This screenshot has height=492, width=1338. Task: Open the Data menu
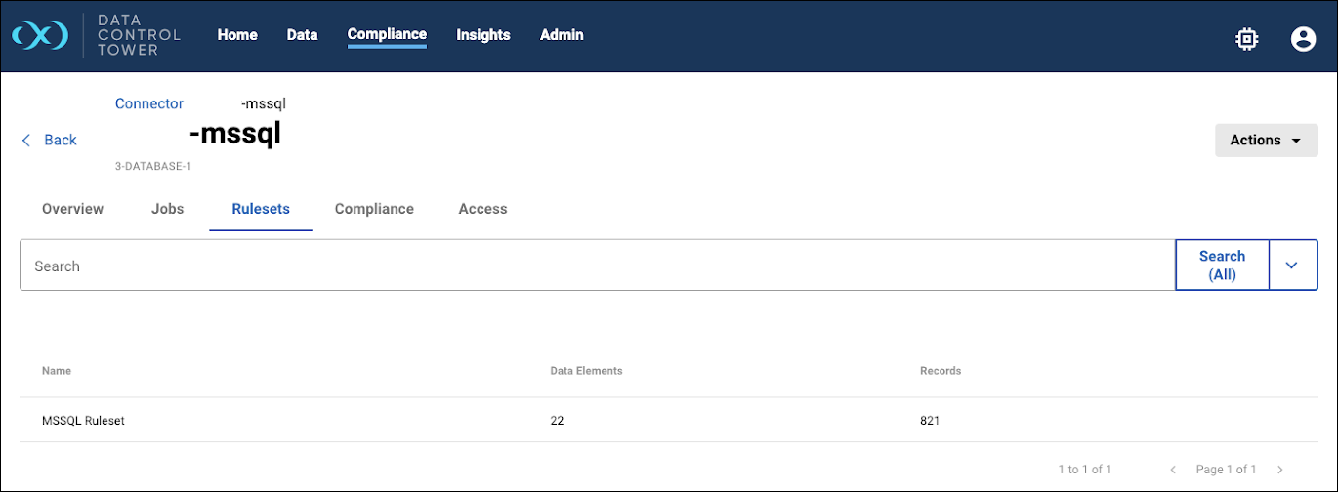302,35
